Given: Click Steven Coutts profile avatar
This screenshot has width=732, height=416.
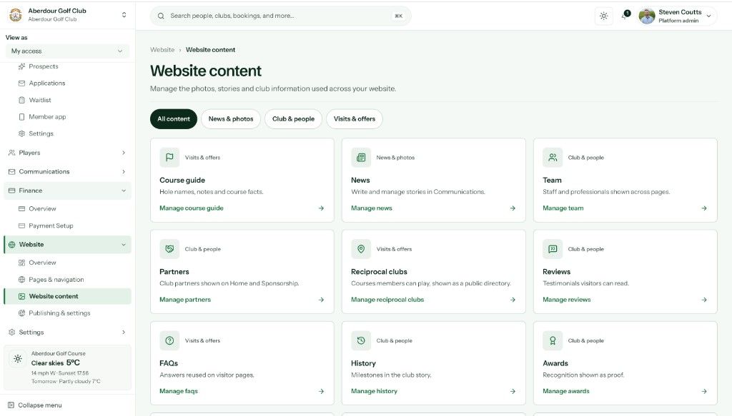Looking at the screenshot, I should click(646, 16).
